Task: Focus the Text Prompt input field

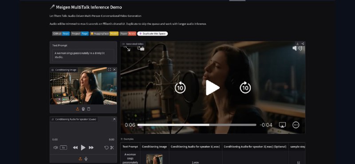Action: tap(83, 55)
